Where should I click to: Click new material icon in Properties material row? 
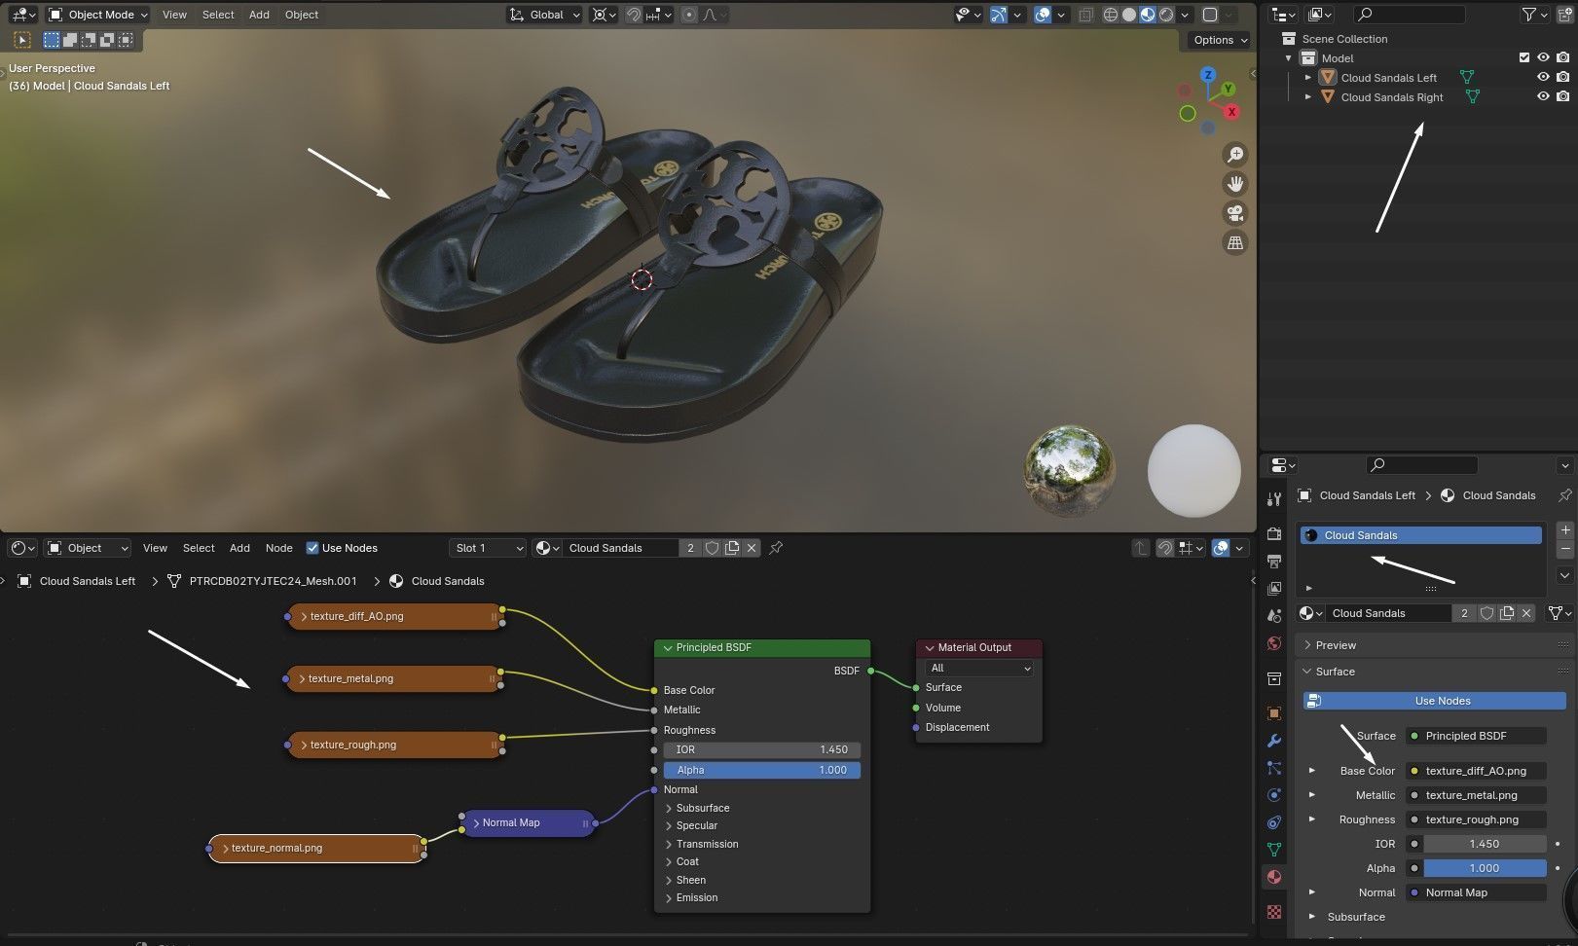click(1507, 613)
